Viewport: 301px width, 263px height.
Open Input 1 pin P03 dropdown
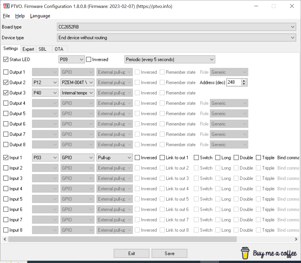45,158
